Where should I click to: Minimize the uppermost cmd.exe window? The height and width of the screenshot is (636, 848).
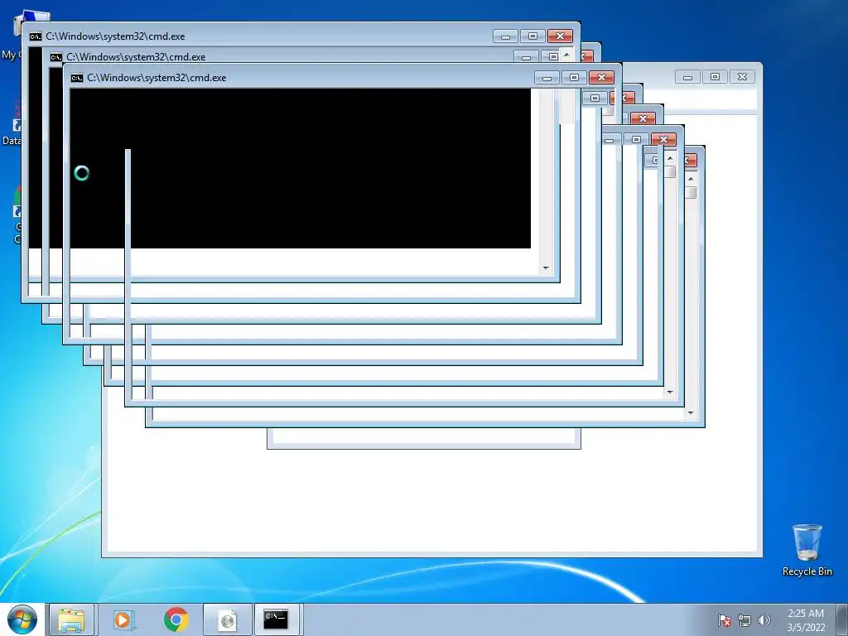click(x=506, y=36)
